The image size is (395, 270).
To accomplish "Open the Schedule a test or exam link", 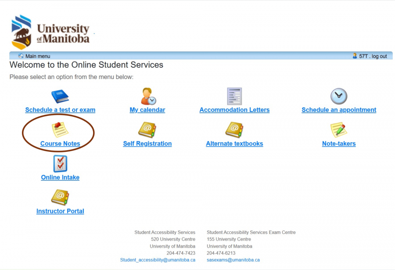I will pos(60,110).
